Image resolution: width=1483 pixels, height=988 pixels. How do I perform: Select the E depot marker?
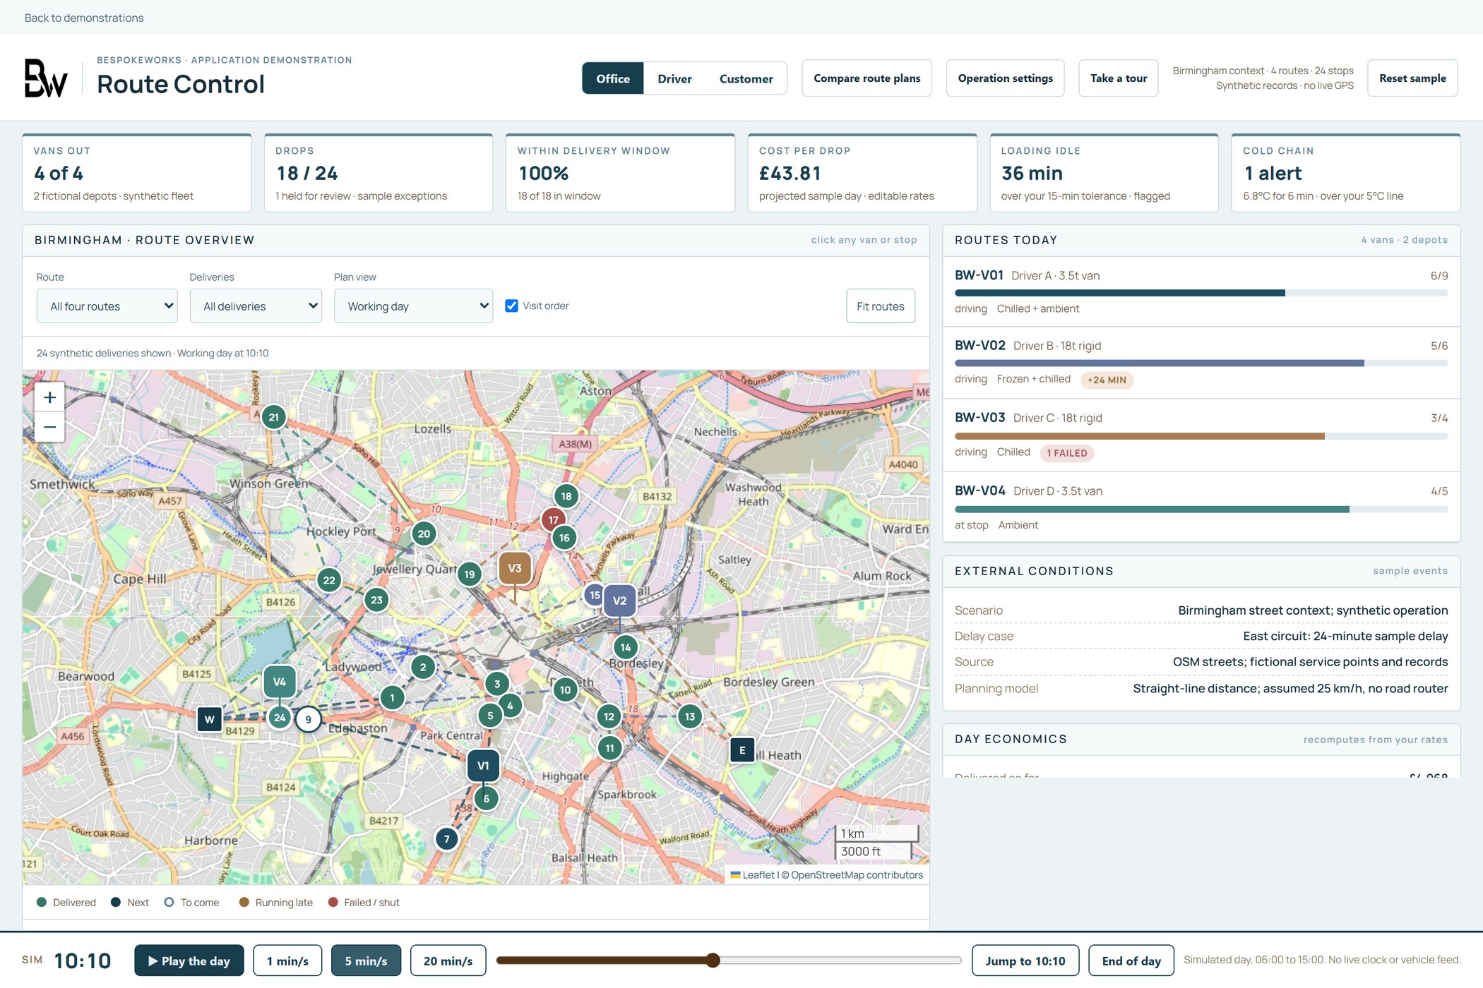[742, 750]
